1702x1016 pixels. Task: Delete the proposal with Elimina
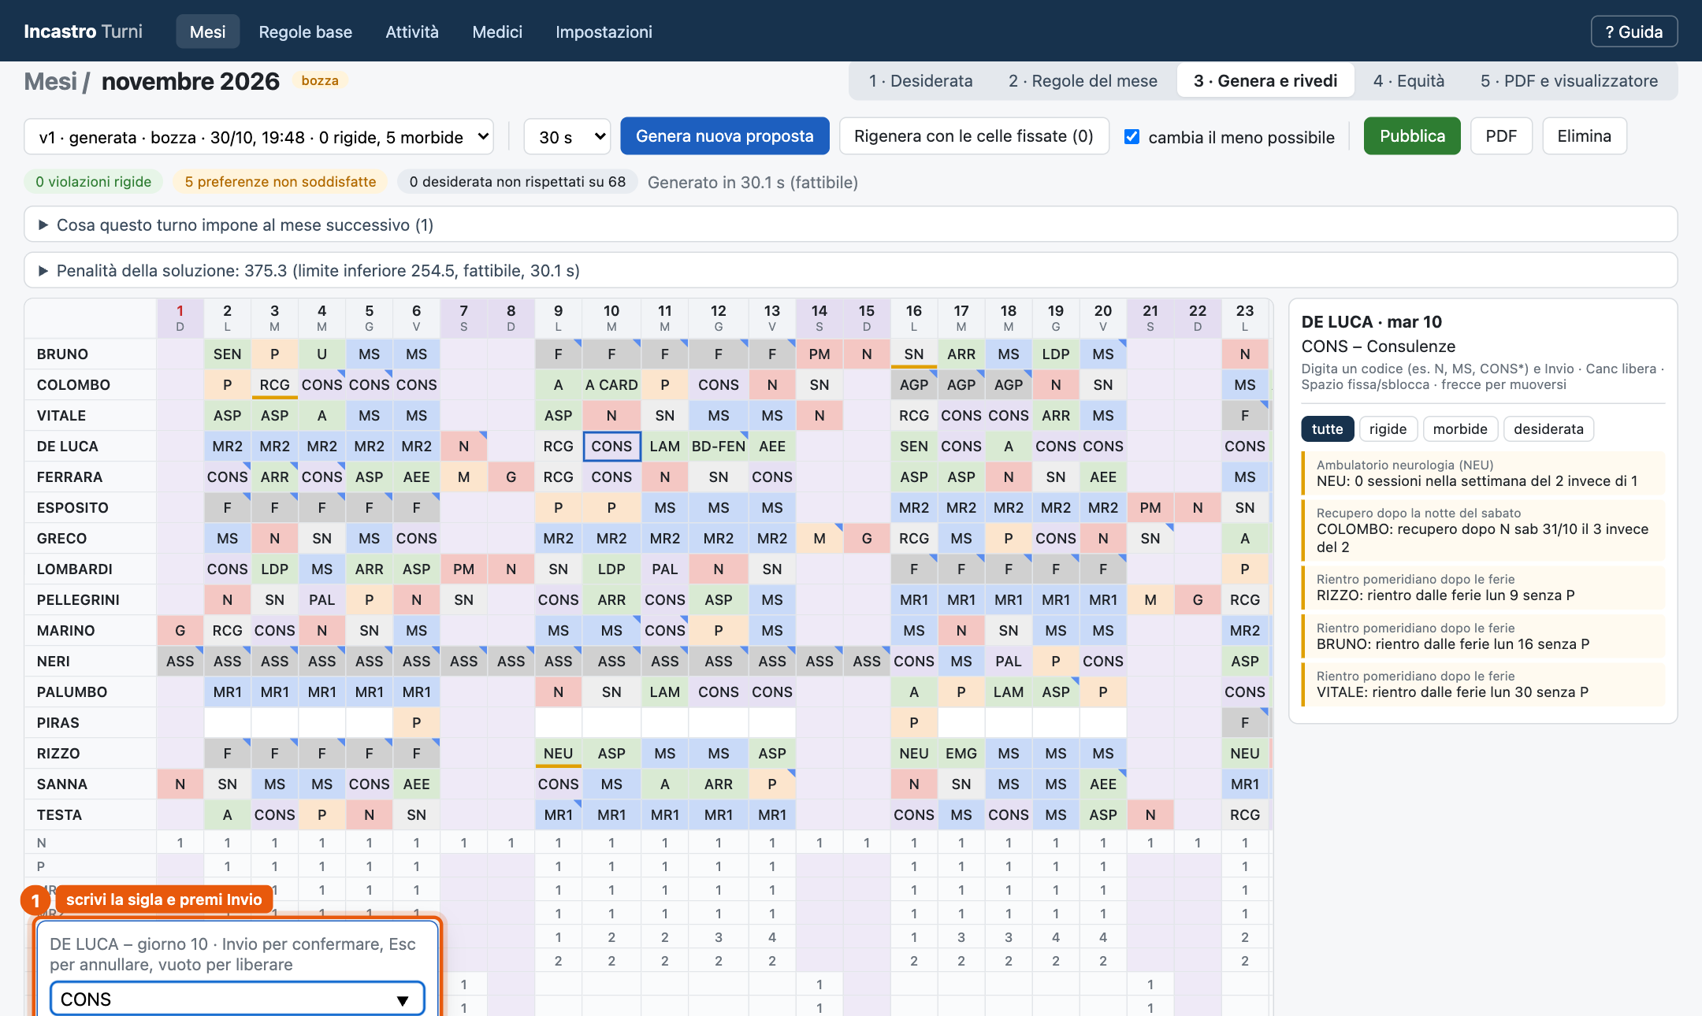click(x=1584, y=135)
